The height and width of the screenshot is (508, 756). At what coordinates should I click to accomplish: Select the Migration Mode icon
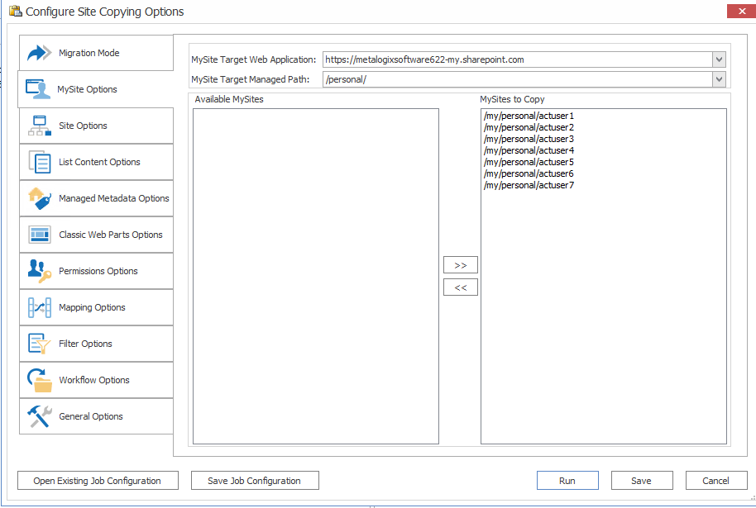(36, 52)
